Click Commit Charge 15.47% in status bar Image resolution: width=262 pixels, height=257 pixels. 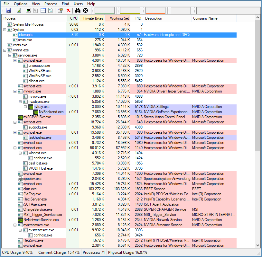59,253
